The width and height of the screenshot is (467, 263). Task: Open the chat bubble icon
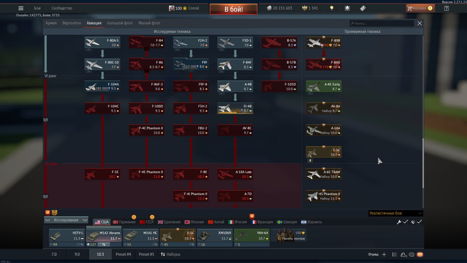[x=412, y=254]
